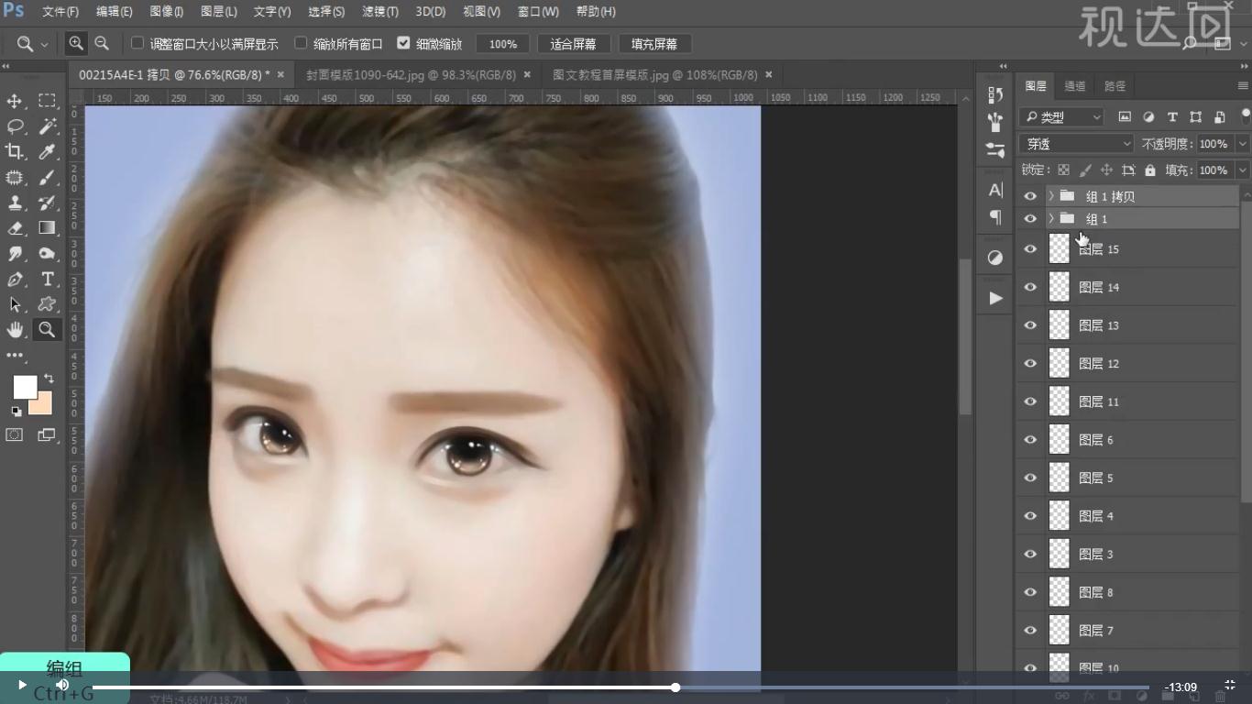1252x704 pixels.
Task: Switch to 封面模版1090-642.jpg document tab
Action: (412, 75)
